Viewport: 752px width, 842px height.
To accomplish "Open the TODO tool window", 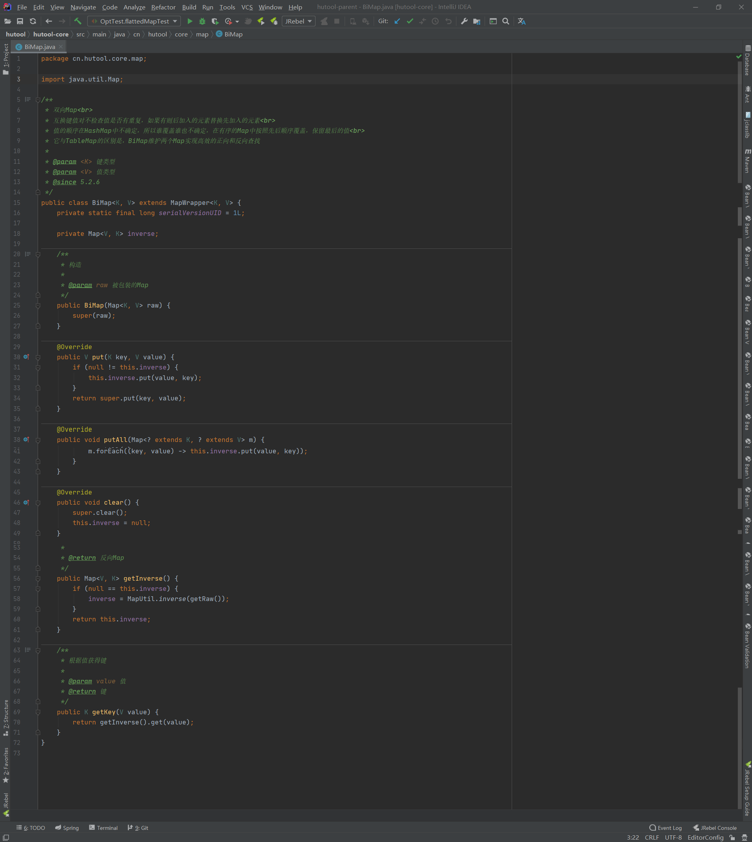I will [x=31, y=828].
